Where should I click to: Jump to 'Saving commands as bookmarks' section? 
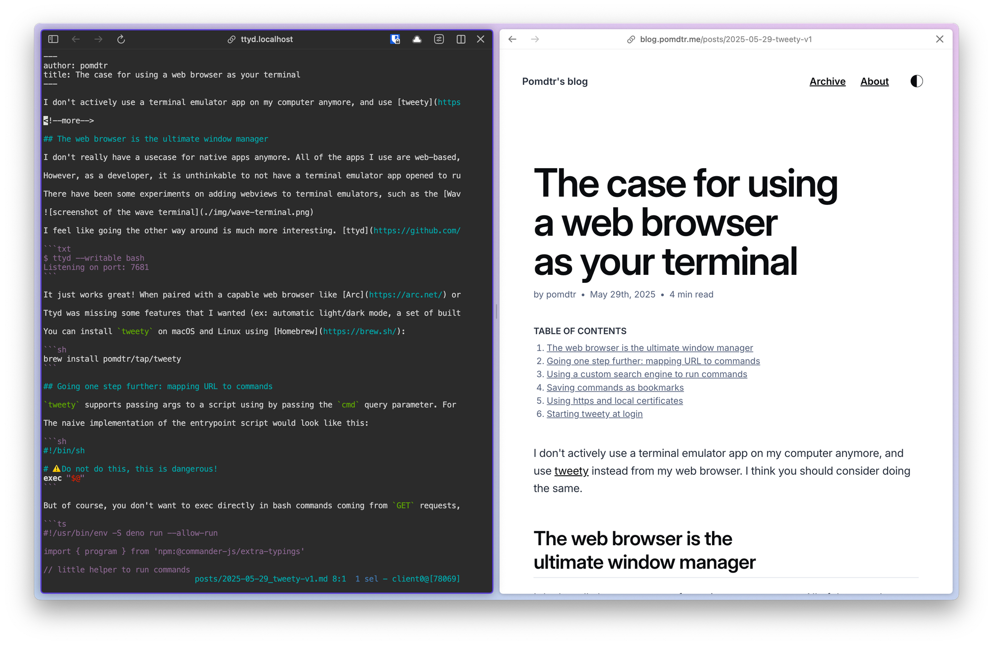coord(615,387)
